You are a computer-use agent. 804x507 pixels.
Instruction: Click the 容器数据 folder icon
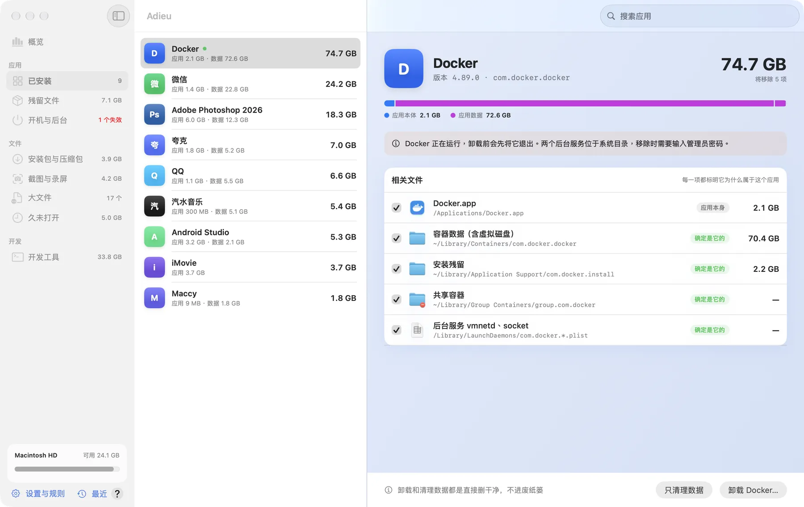(417, 238)
